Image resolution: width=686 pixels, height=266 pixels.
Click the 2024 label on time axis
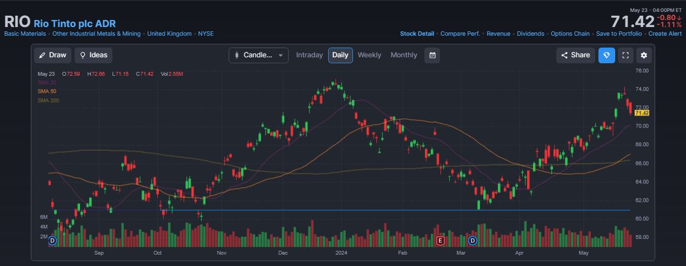click(x=341, y=252)
